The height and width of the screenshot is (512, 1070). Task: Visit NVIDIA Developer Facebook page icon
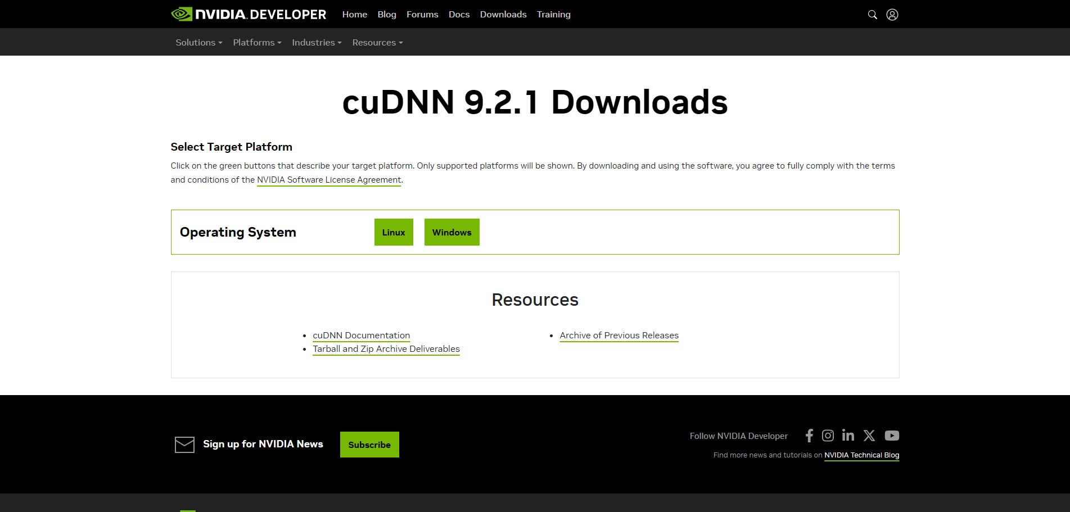[809, 436]
